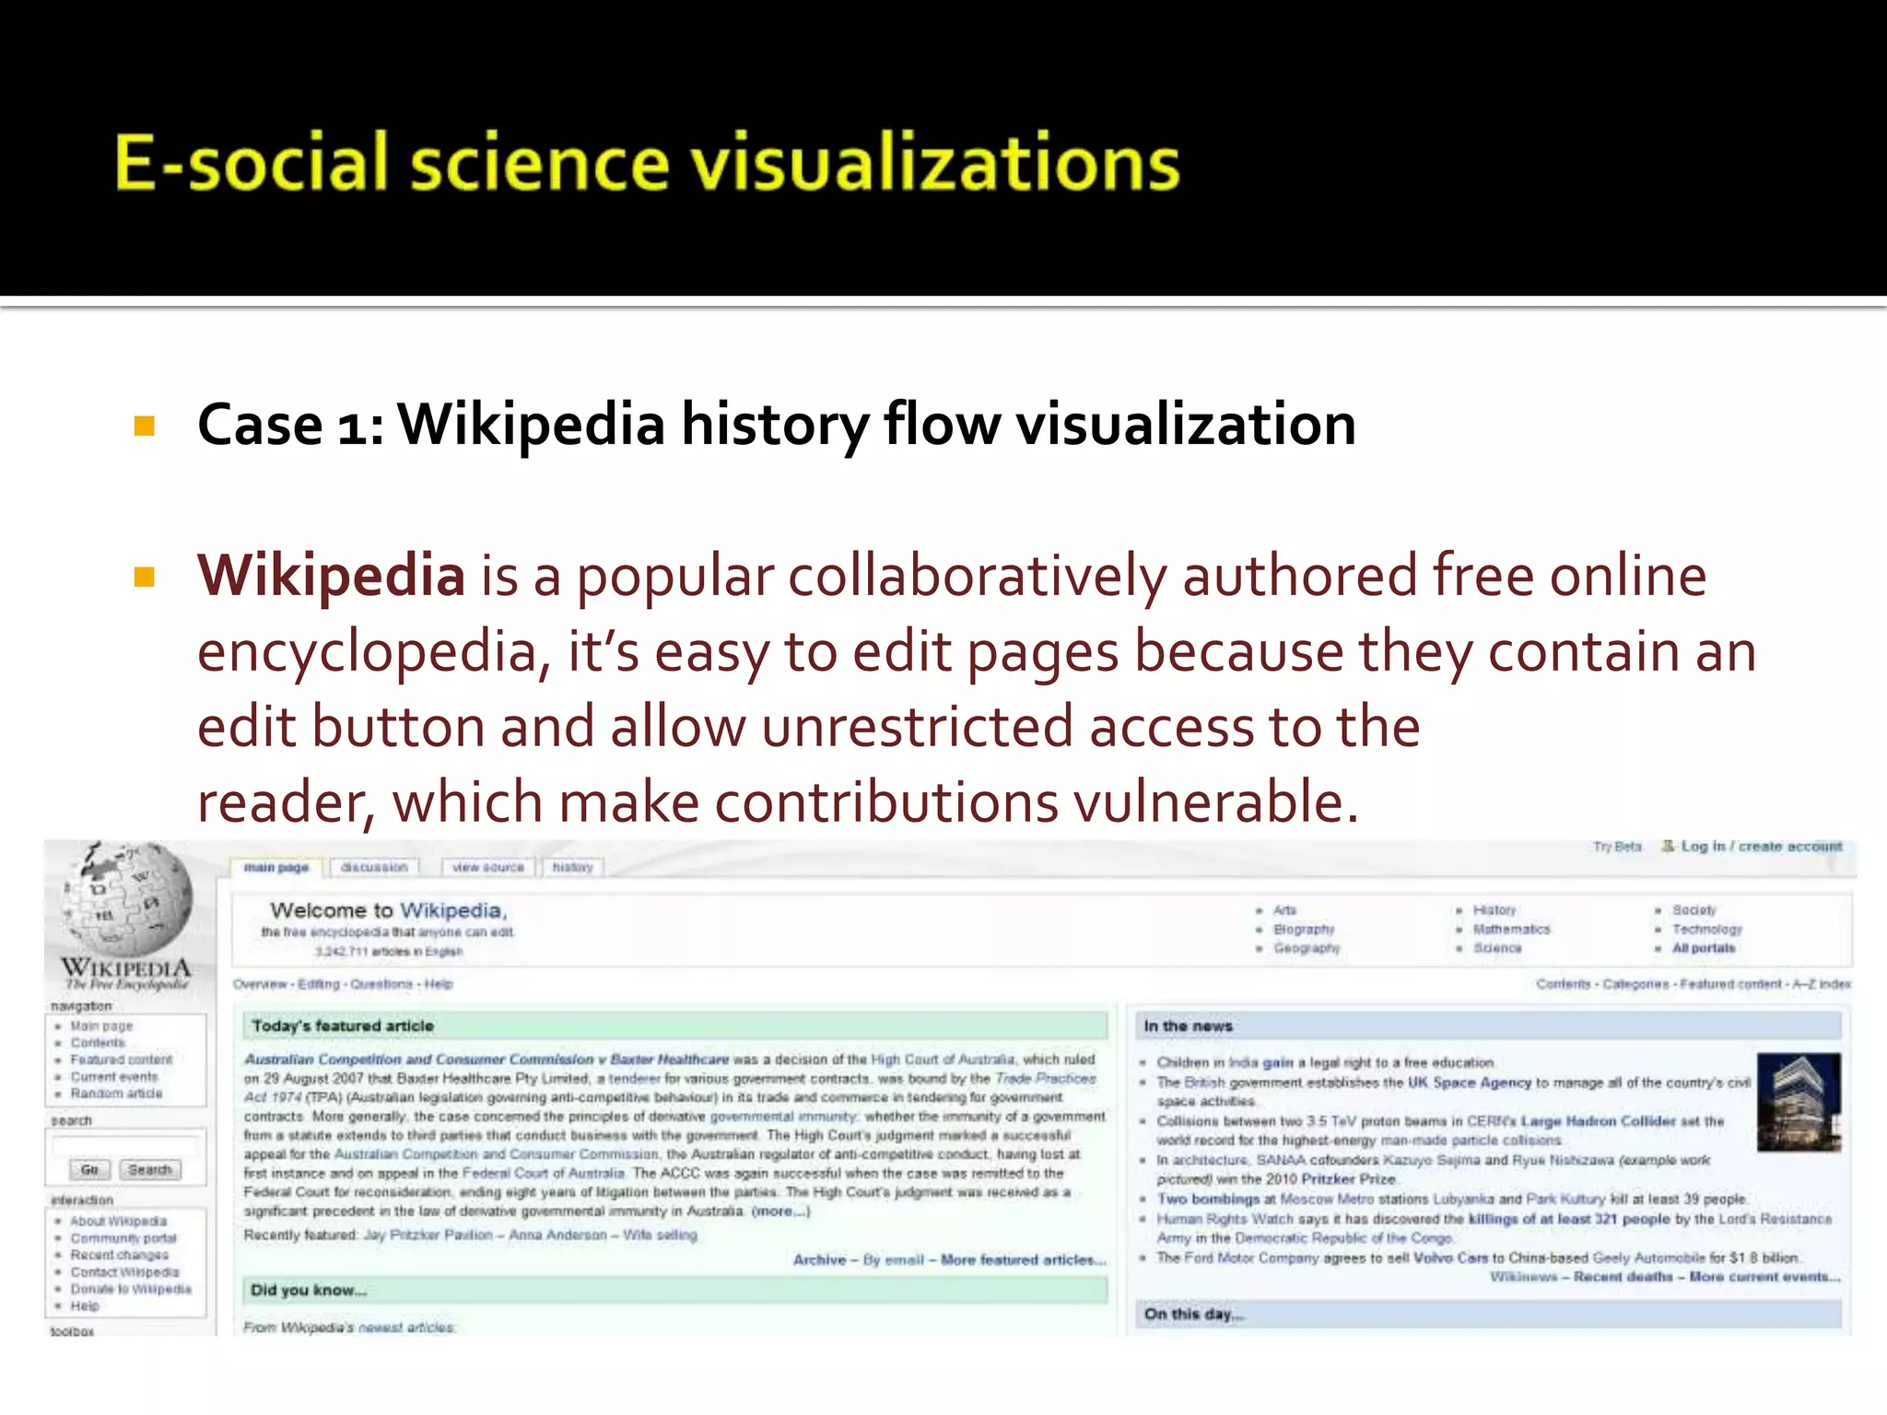Click Donate to Wikipedia link
The image size is (1887, 1415).
pos(131,1289)
